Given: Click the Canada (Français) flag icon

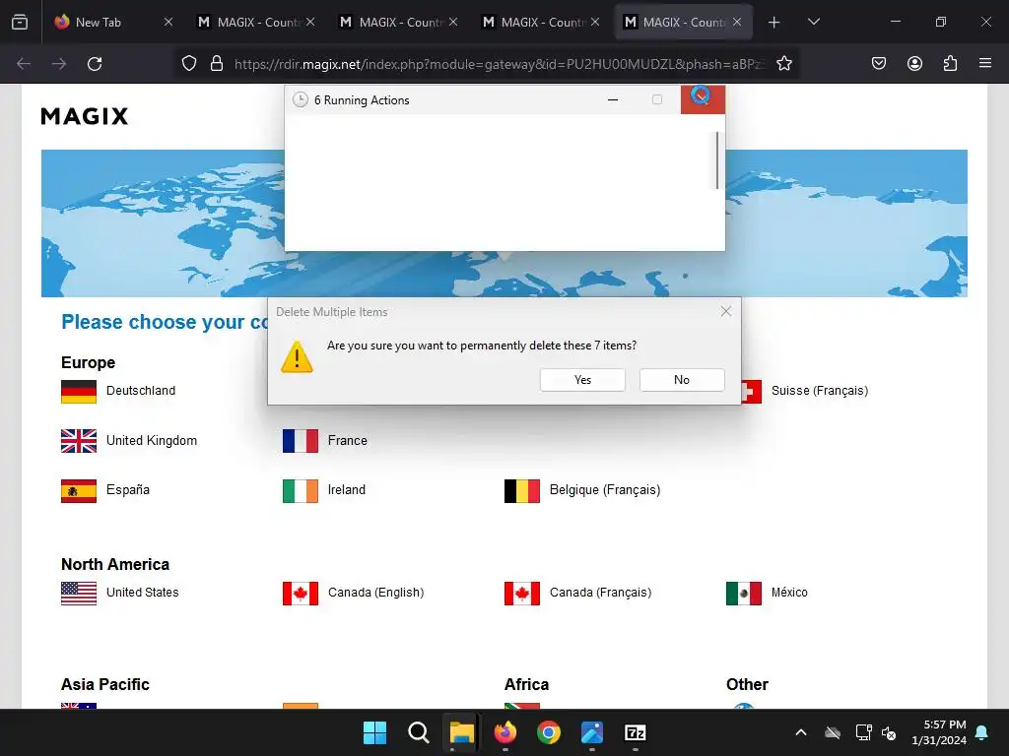Looking at the screenshot, I should pyautogui.click(x=522, y=594).
